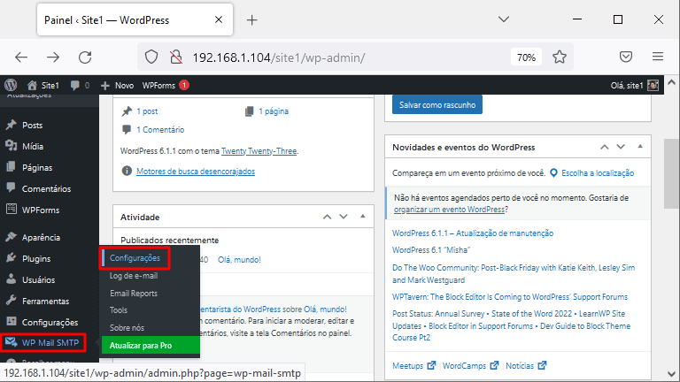Viewport: 680px width, 382px height.
Task: Click the 1 Comentário link
Action: (x=160, y=129)
